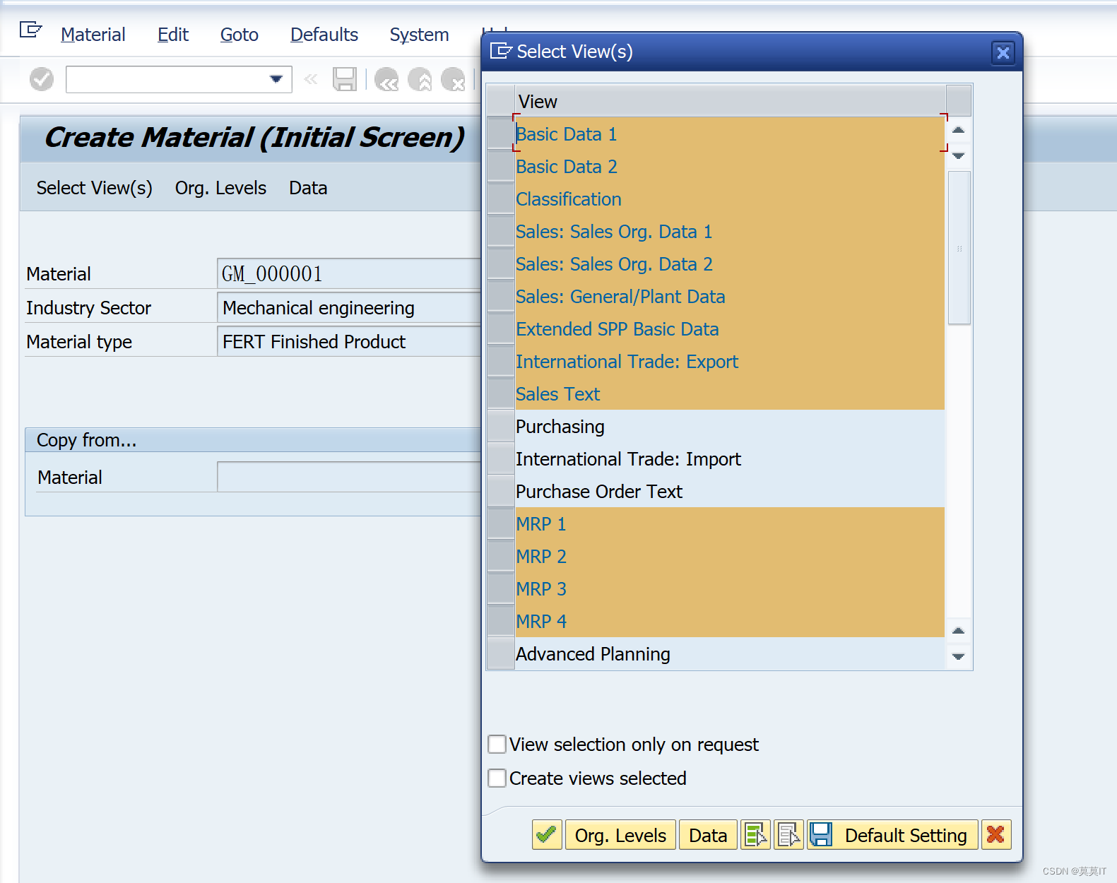Click the View column header
Screen dimensions: 1117x883
click(x=730, y=101)
